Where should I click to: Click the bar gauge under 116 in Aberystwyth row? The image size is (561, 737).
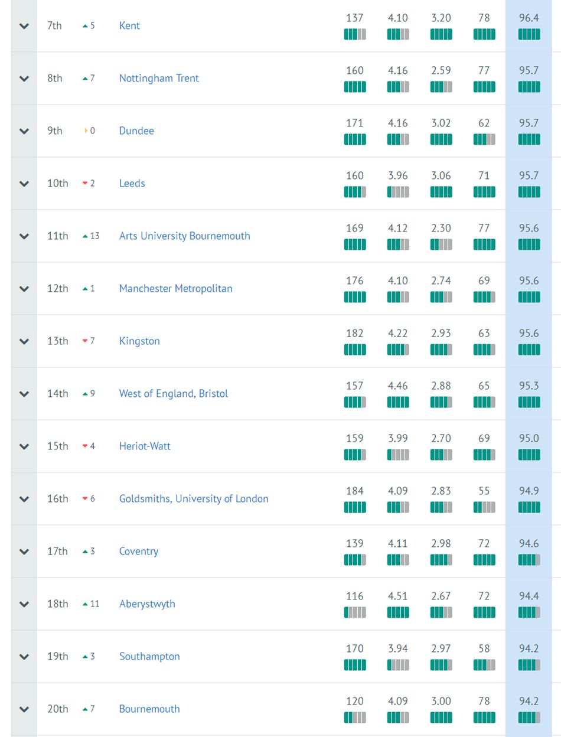(355, 612)
